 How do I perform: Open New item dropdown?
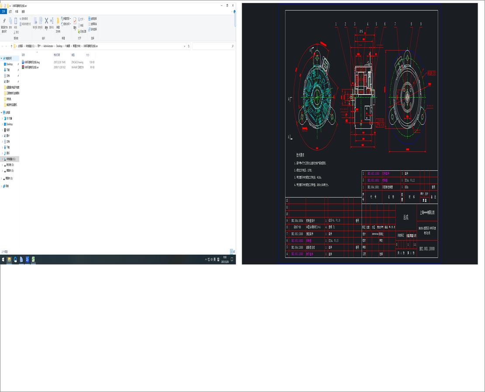(66, 18)
